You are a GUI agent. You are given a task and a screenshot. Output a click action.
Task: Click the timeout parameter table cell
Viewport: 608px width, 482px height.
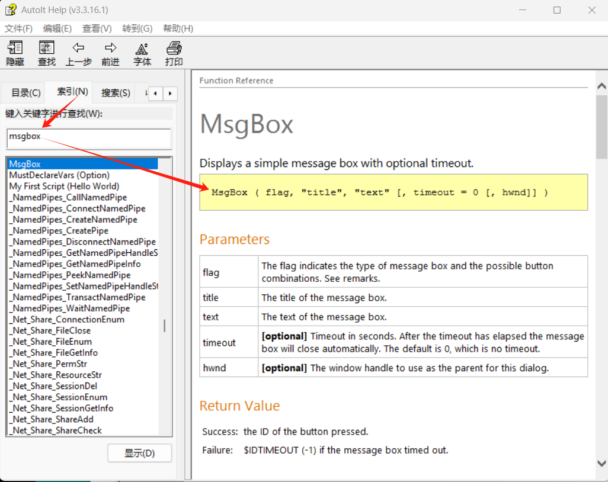click(x=229, y=342)
